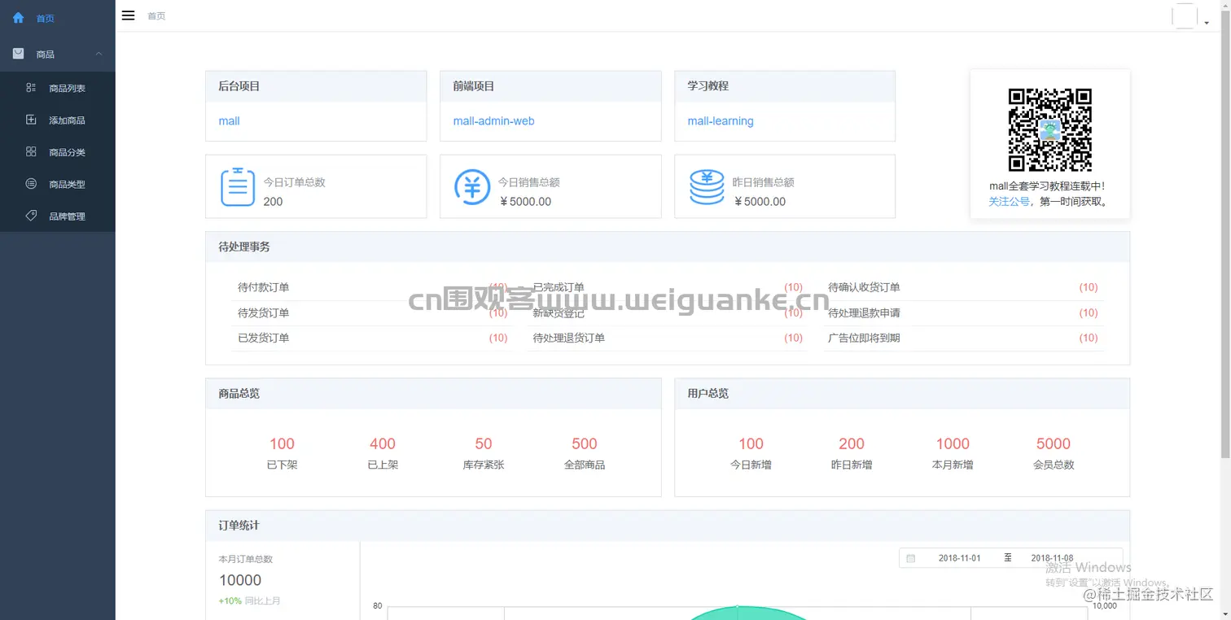
Task: Click the 关注公号 link
Action: point(1009,201)
